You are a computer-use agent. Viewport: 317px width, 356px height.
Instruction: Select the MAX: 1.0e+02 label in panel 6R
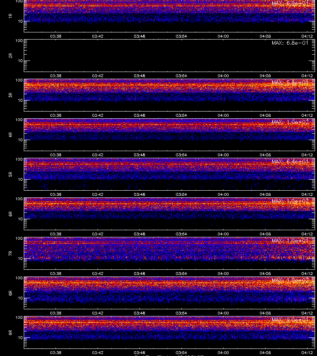click(x=290, y=201)
